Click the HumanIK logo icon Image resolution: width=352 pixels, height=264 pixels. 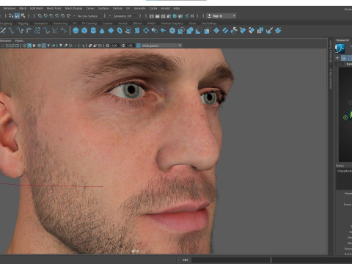tap(340, 48)
